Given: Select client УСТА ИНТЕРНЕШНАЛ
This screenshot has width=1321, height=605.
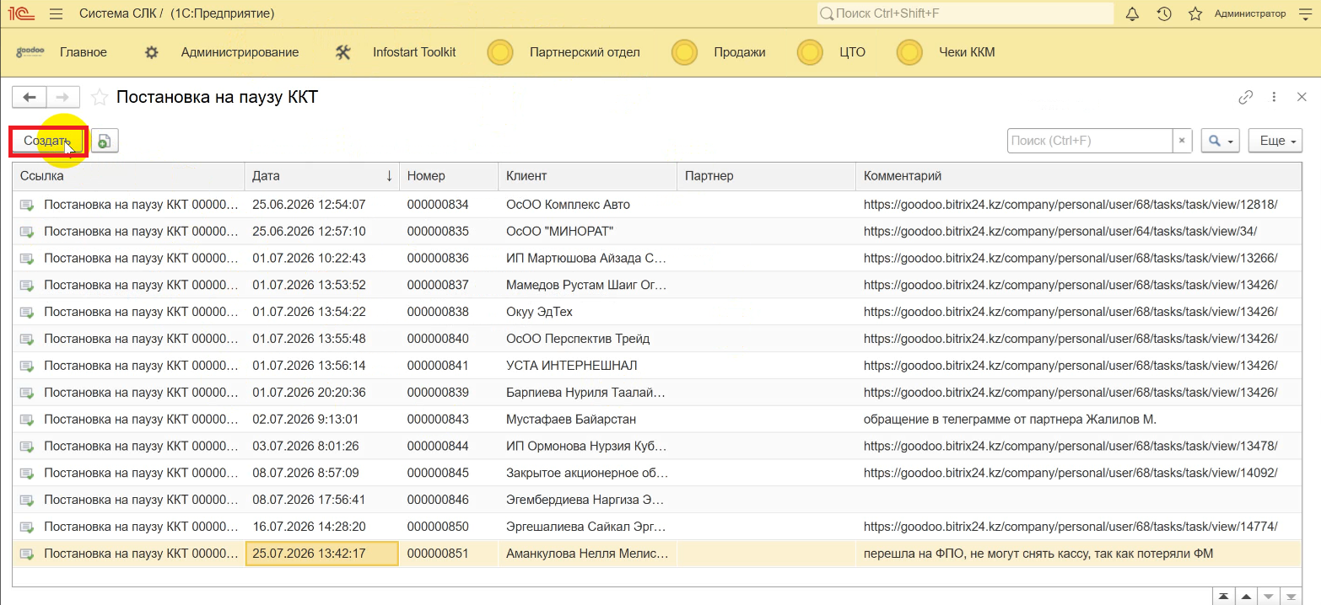Looking at the screenshot, I should tap(571, 366).
